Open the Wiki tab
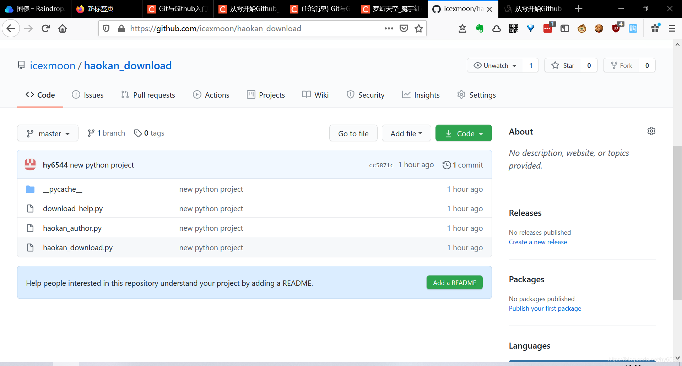Image resolution: width=682 pixels, height=366 pixels. (x=315, y=95)
